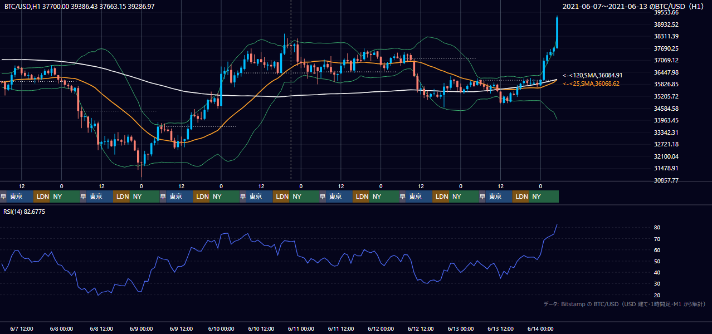This screenshot has width=712, height=334.
Task: Click the RSI(14) 82.6775 indicator title
Action: click(25, 212)
